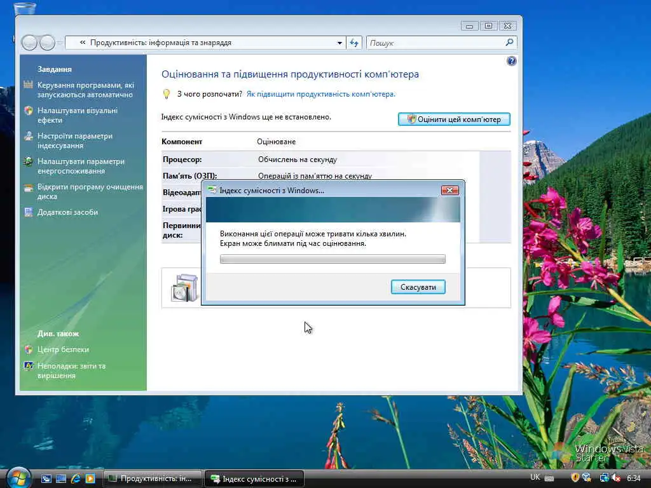Viewport: 651px width, 488px height.
Task: Click the assessment progress bar
Action: pos(332,259)
